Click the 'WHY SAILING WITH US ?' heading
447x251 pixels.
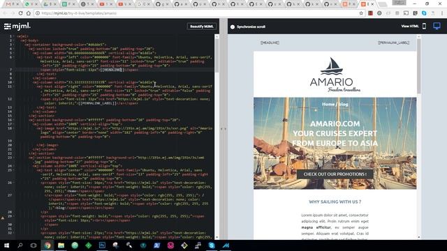[x=335, y=201]
